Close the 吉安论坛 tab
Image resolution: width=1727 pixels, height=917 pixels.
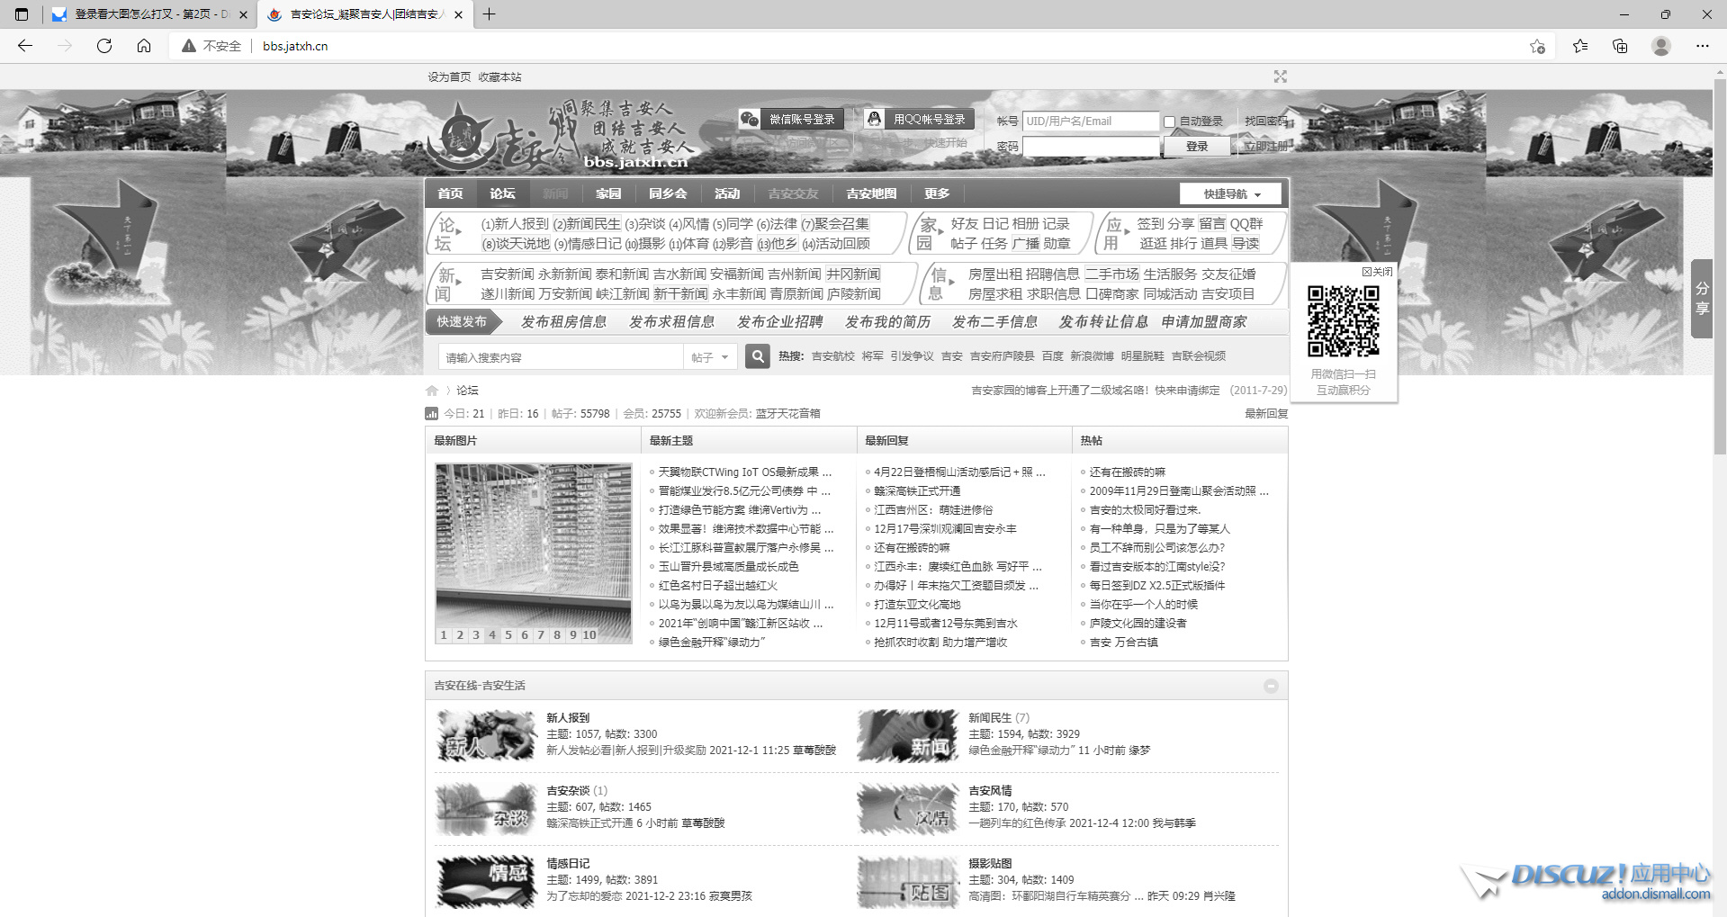[x=458, y=14]
